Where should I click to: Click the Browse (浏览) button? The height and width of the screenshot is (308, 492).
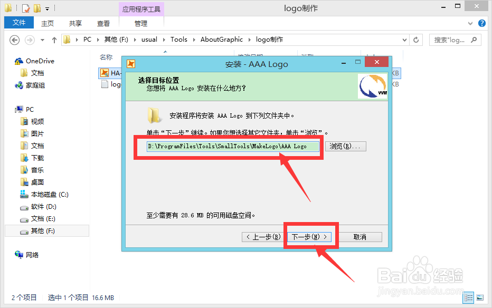pyautogui.click(x=345, y=146)
